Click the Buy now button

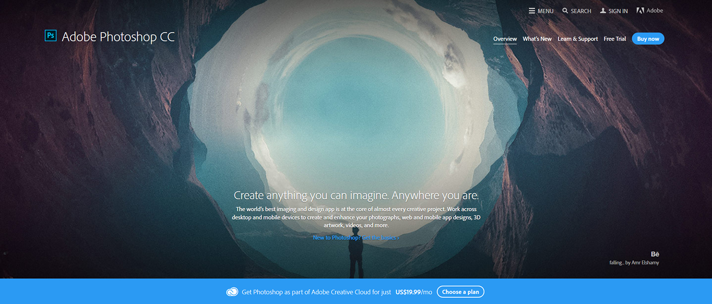click(x=648, y=39)
